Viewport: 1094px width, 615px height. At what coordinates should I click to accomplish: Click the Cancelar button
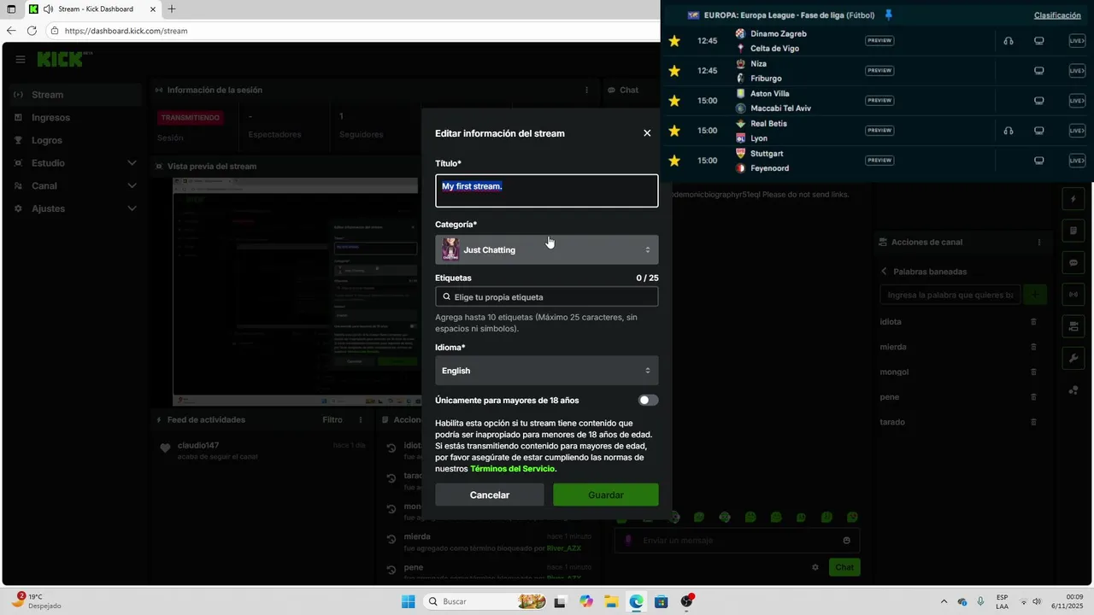490,495
